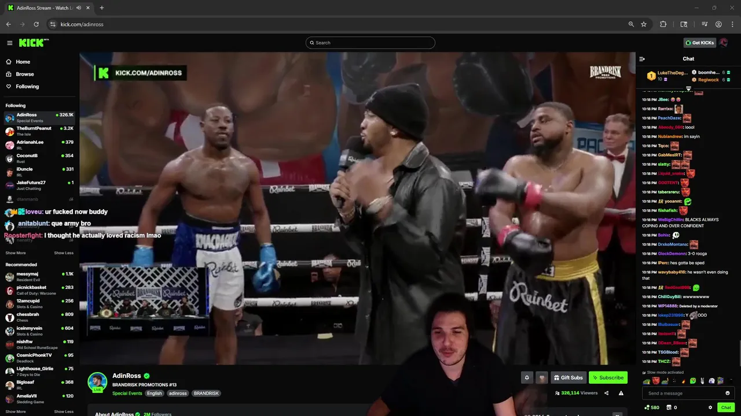
Task: Go back in browser
Action: [8, 24]
